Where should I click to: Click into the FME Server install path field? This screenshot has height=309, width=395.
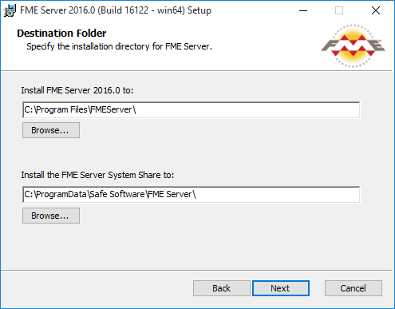(x=192, y=109)
